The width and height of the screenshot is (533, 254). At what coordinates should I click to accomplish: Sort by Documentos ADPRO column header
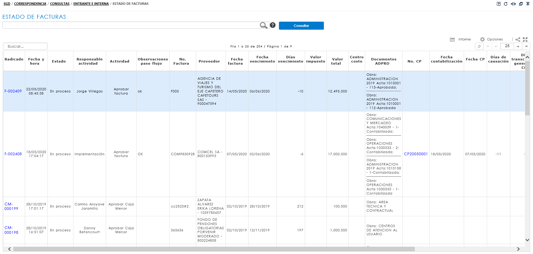(x=384, y=61)
